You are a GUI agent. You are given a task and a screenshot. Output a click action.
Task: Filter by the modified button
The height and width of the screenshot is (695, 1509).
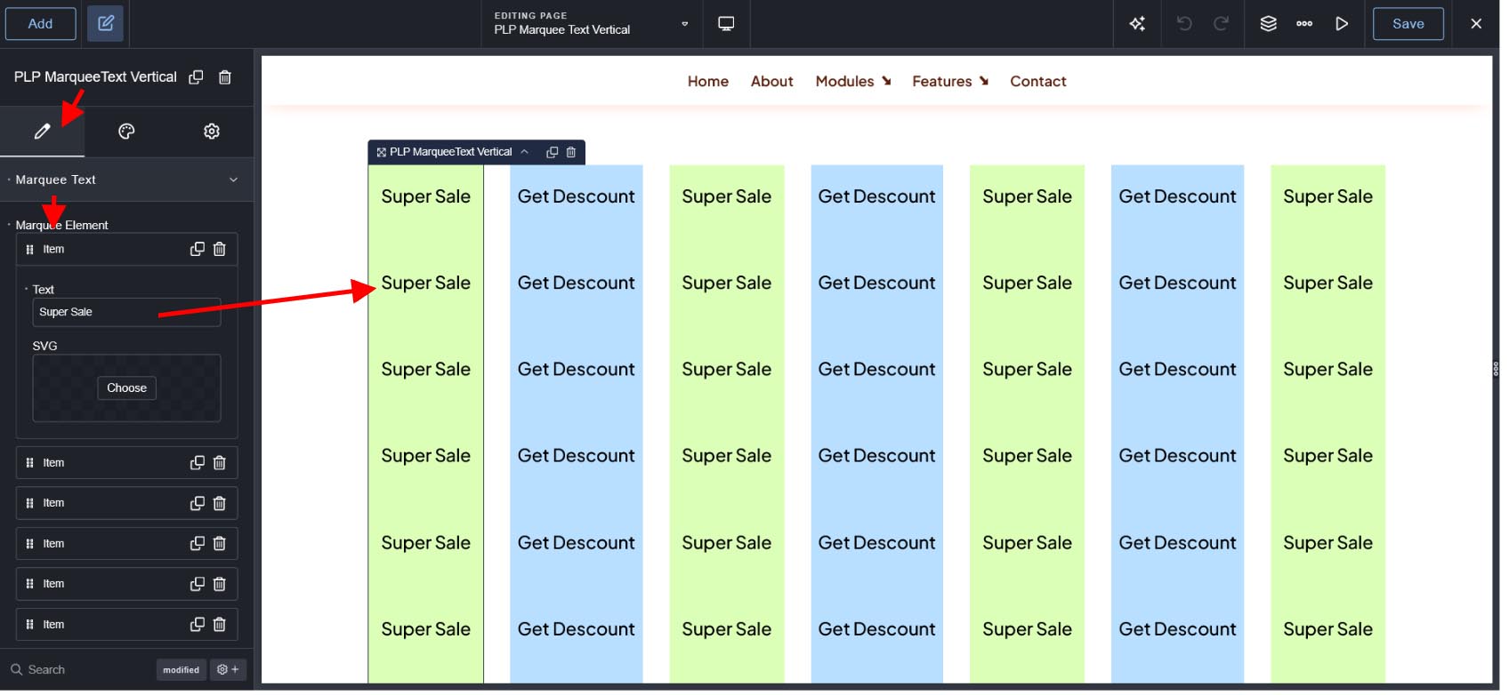(181, 670)
